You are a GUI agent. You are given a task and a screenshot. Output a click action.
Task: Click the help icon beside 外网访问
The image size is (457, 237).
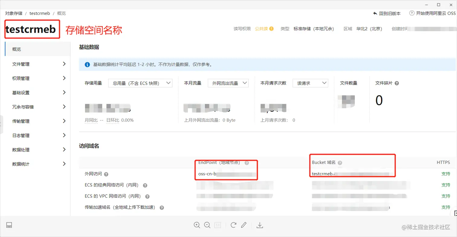[106, 174]
